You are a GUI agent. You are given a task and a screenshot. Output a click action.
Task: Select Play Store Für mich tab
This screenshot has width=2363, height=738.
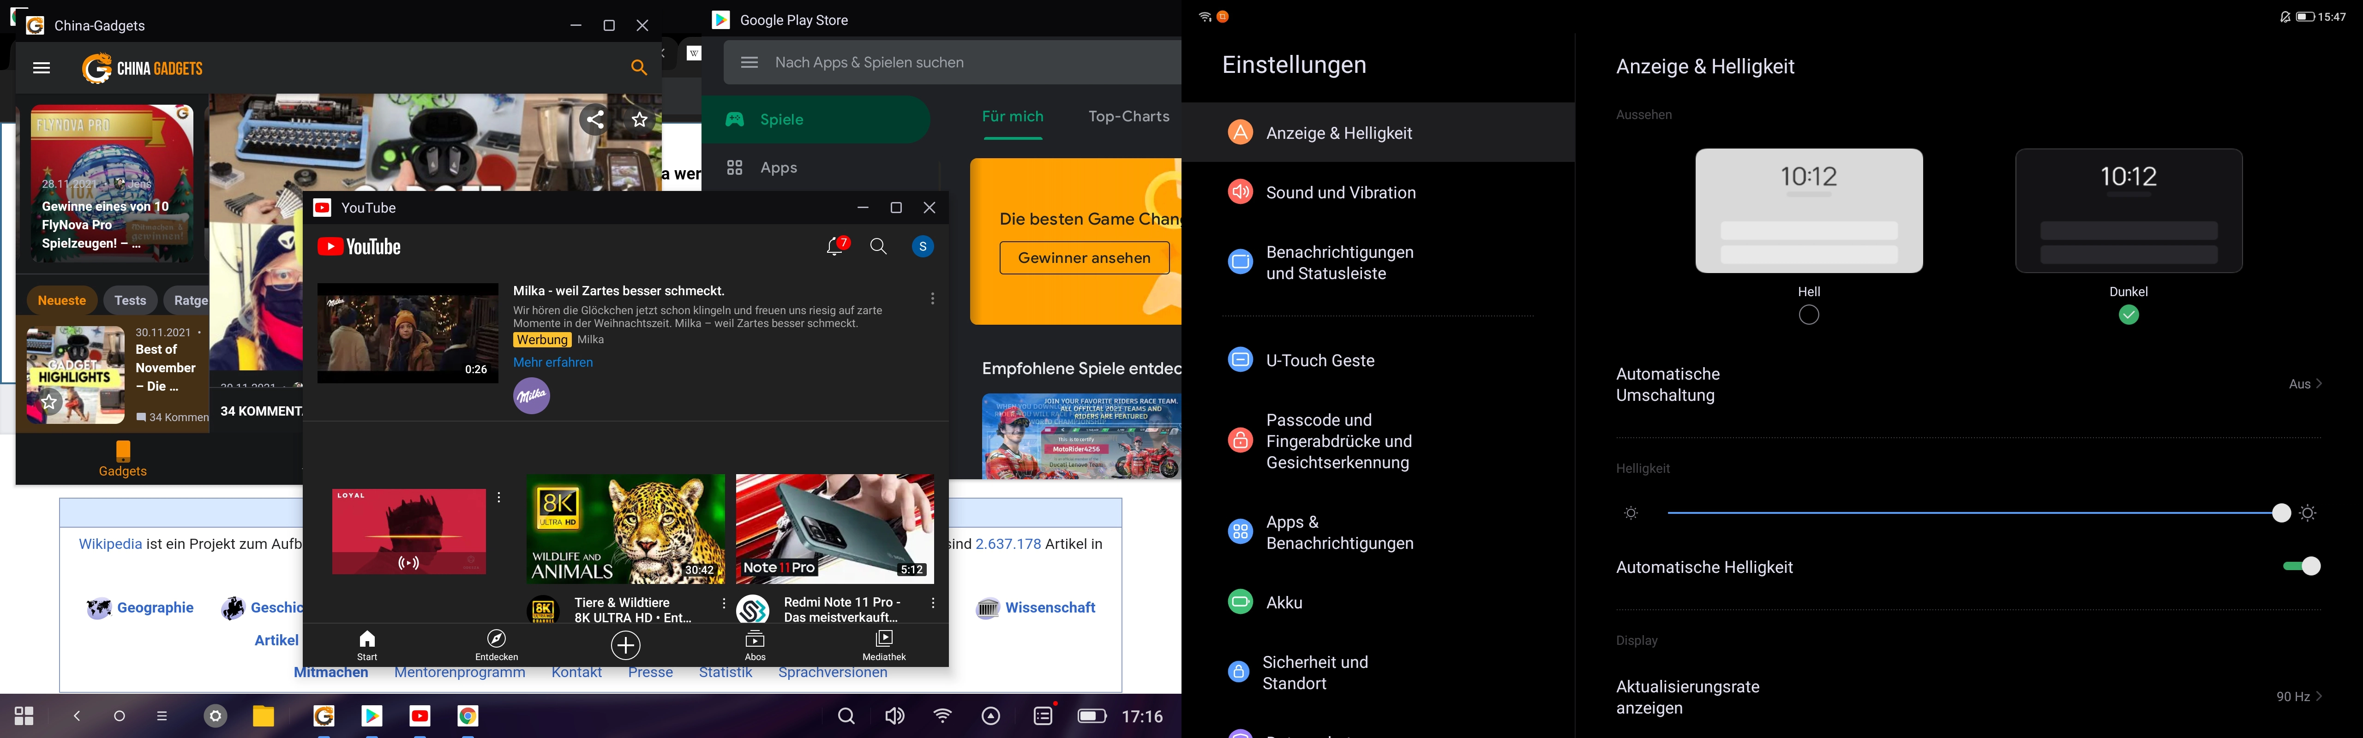[1013, 116]
